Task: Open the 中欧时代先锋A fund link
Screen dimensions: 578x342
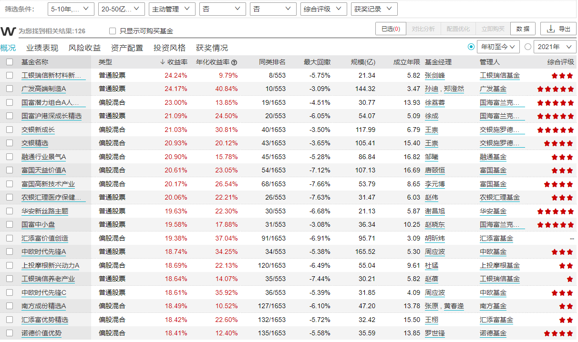Action: [x=44, y=252]
